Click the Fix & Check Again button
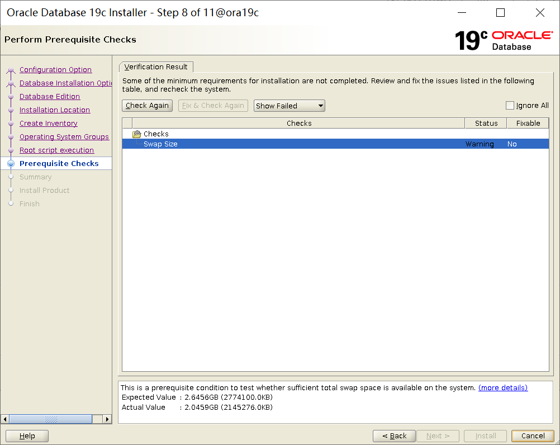Screen dimensions: 560x445 (213, 106)
